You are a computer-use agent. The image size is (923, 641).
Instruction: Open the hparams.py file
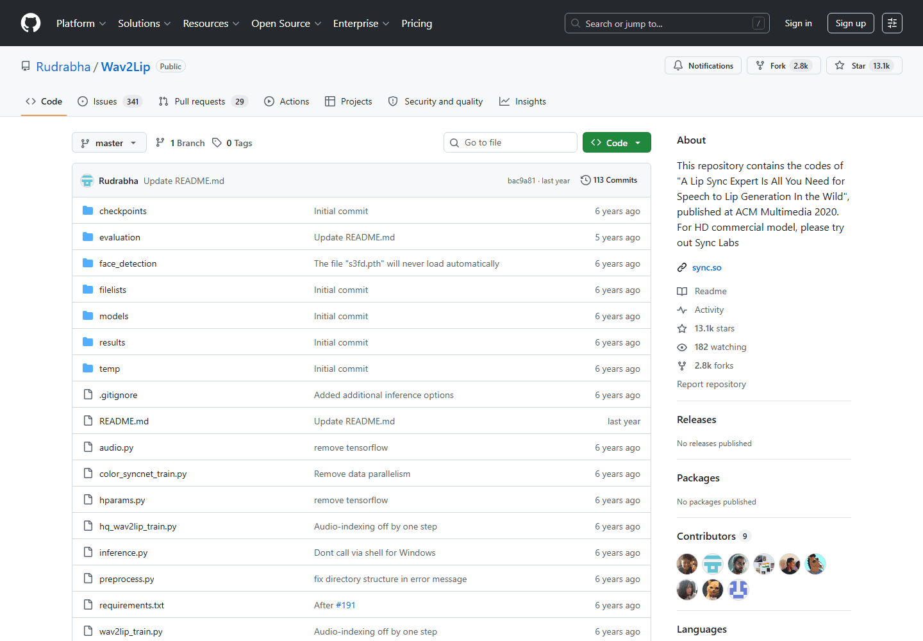tap(122, 500)
